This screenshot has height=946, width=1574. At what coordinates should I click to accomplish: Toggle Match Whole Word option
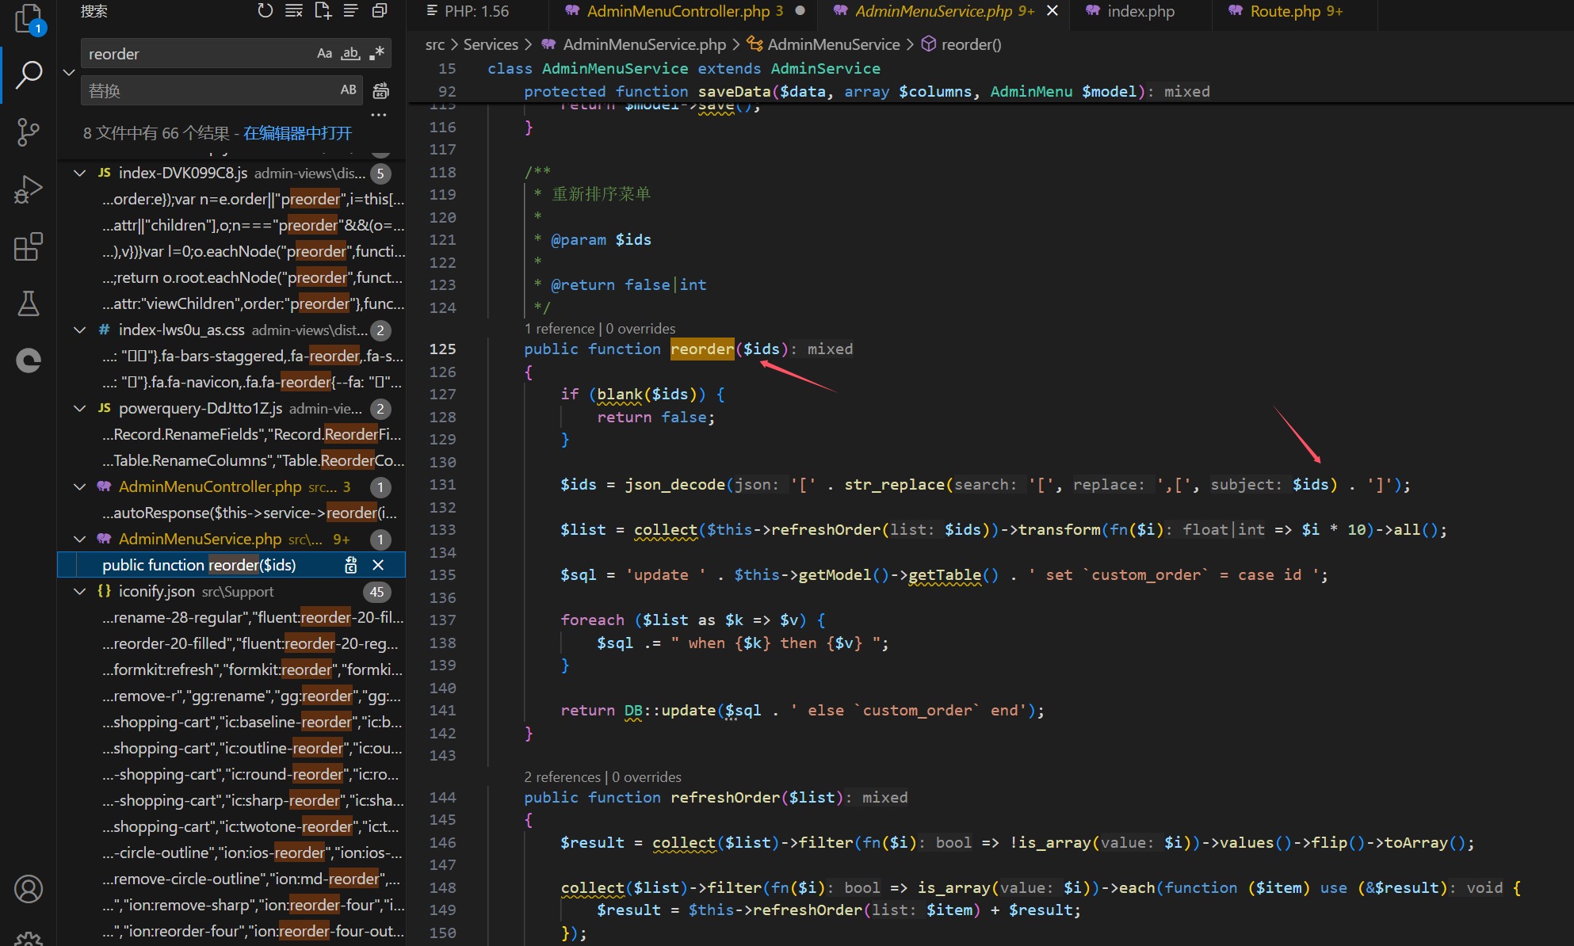pyautogui.click(x=350, y=54)
